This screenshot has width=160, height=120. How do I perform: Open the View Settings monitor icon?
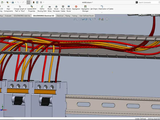[107, 19]
